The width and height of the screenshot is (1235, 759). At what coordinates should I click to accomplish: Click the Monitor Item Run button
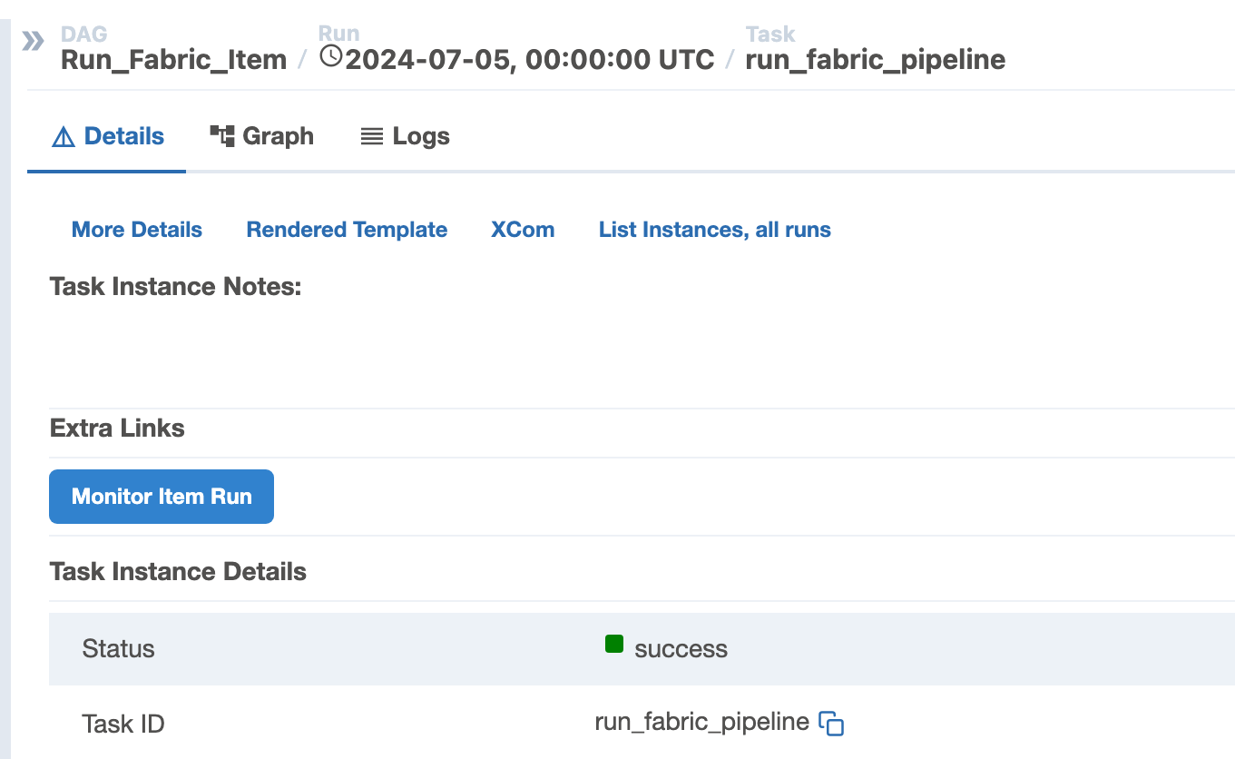point(162,497)
